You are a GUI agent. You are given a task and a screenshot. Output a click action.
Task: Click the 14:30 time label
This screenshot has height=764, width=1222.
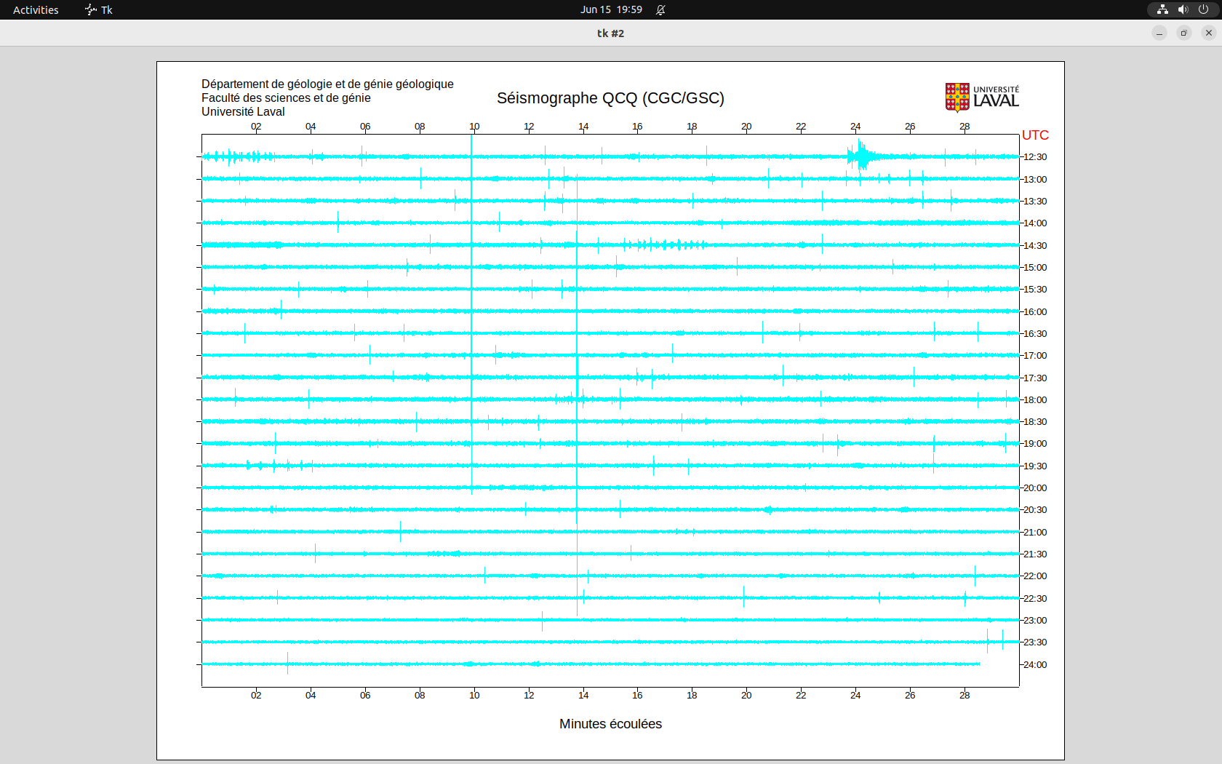coord(1035,246)
